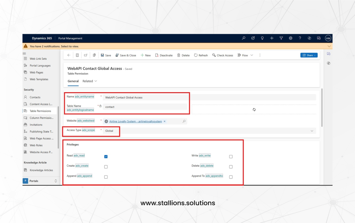Image resolution: width=355 pixels, height=223 pixels.
Task: Toggle the hamburger site map menu
Action: (24, 53)
